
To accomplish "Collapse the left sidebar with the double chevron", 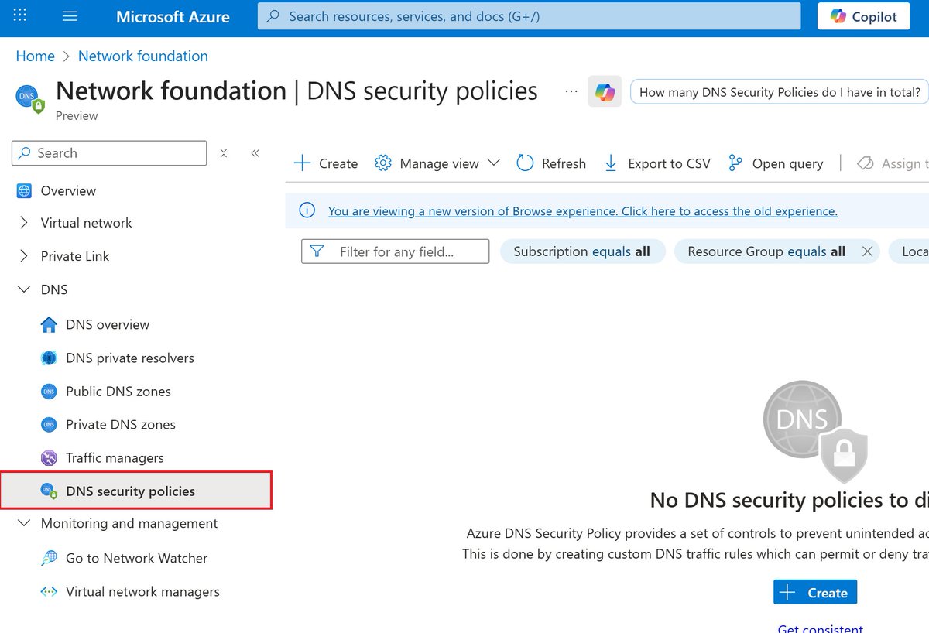I will point(255,153).
